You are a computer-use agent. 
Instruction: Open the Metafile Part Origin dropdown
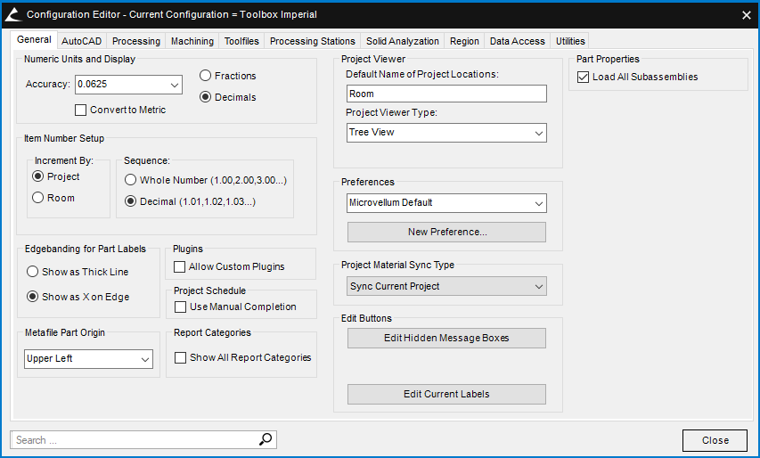click(145, 359)
